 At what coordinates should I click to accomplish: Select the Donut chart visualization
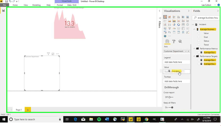coord(179,25)
